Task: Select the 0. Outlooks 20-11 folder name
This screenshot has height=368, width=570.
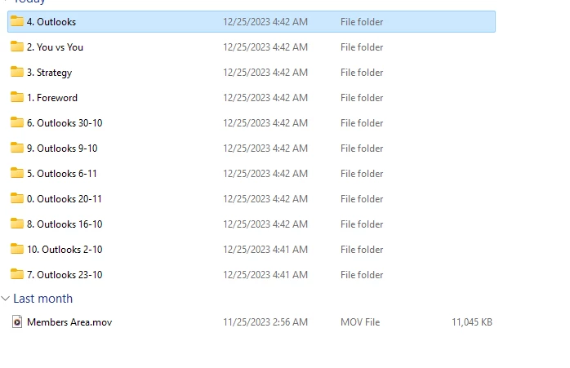Action: pos(65,199)
